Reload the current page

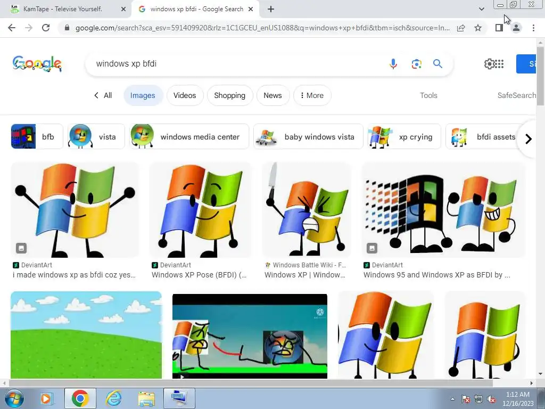pos(46,28)
